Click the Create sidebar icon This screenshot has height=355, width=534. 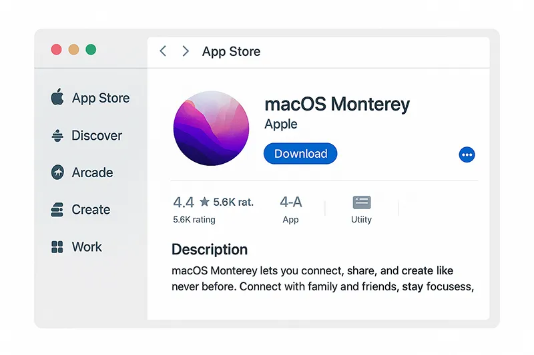point(57,210)
